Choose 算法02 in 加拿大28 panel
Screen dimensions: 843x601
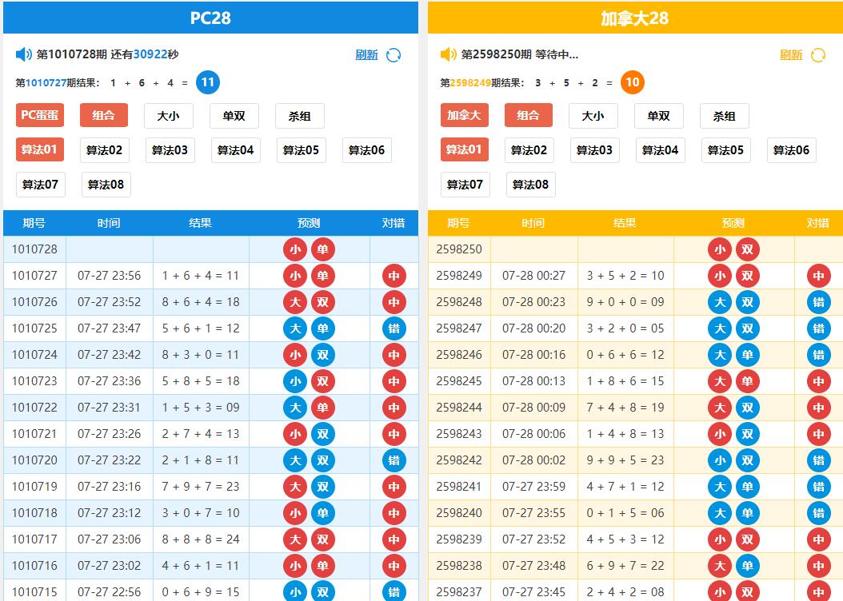tap(529, 150)
